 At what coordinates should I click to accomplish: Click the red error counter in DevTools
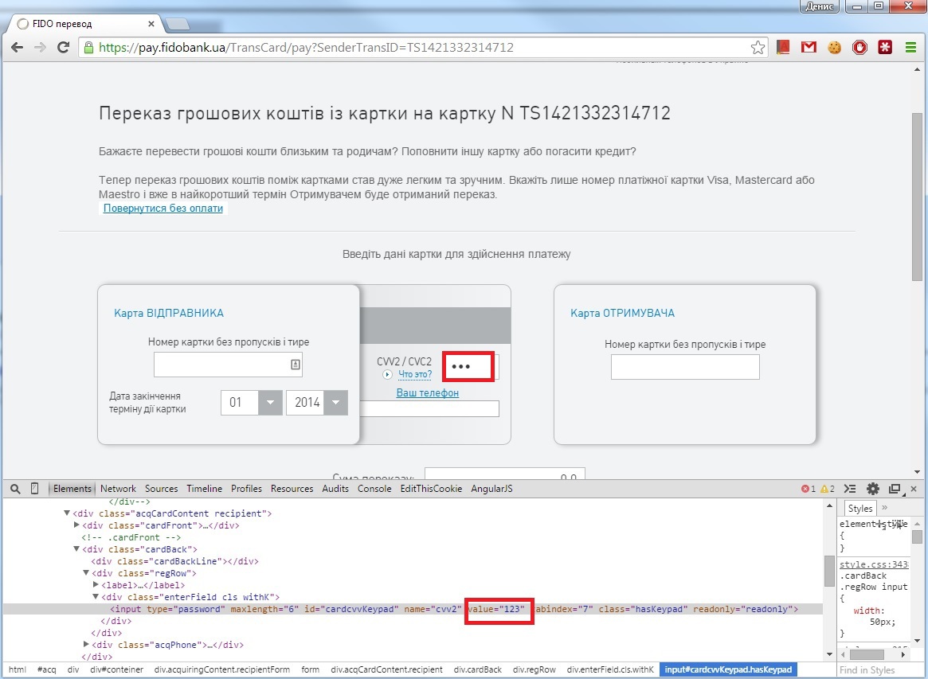point(804,488)
